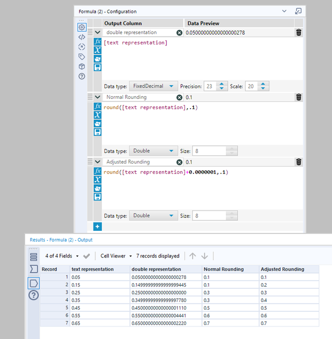The image size is (332, 339).
Task: Open Adjusted Rounding Double data type dropdown
Action: pyautogui.click(x=154, y=216)
